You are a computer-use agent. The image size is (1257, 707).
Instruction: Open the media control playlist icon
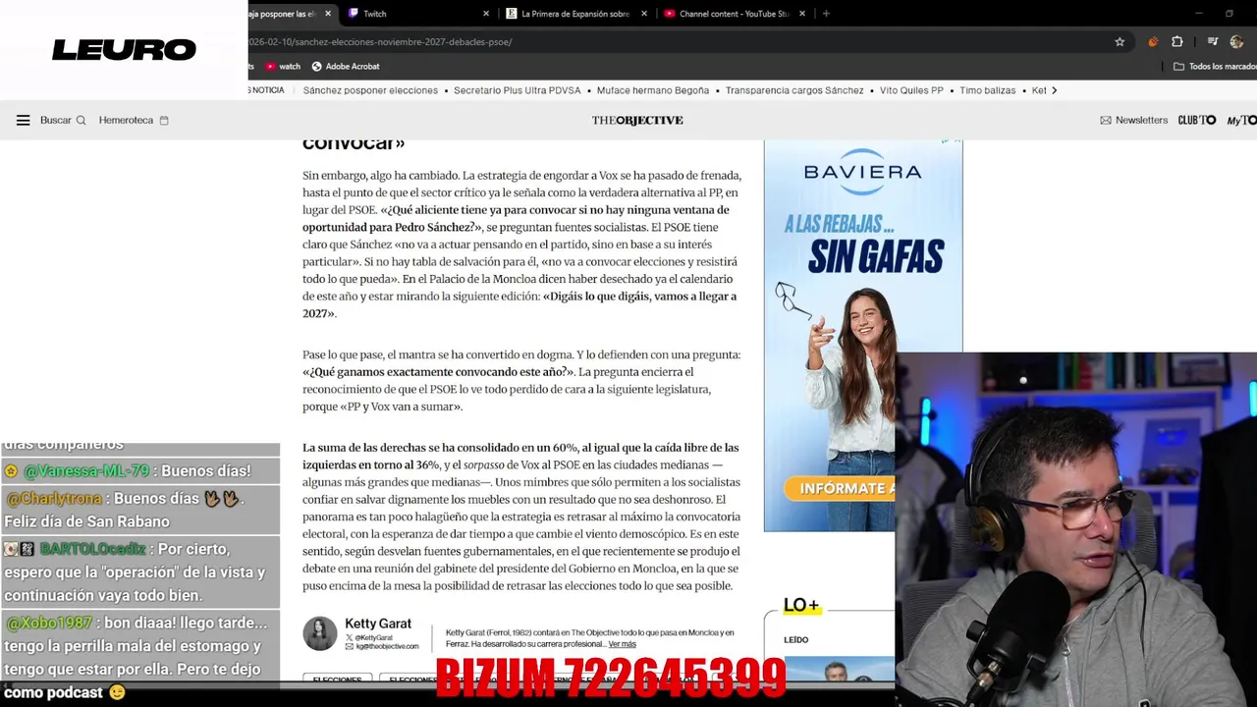pos(1213,42)
